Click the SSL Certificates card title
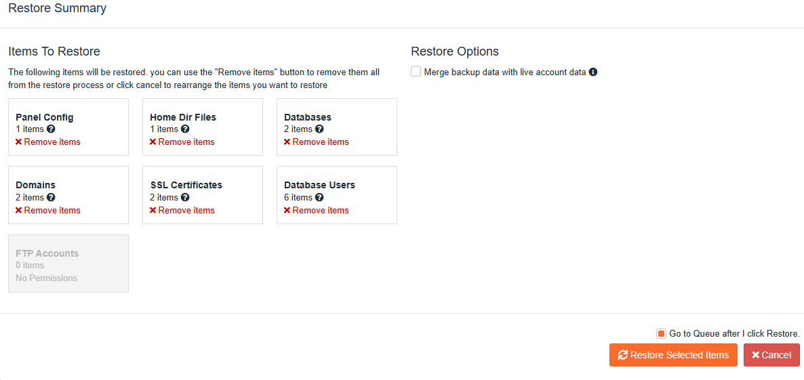Viewport: 804px width, 380px height. point(186,185)
